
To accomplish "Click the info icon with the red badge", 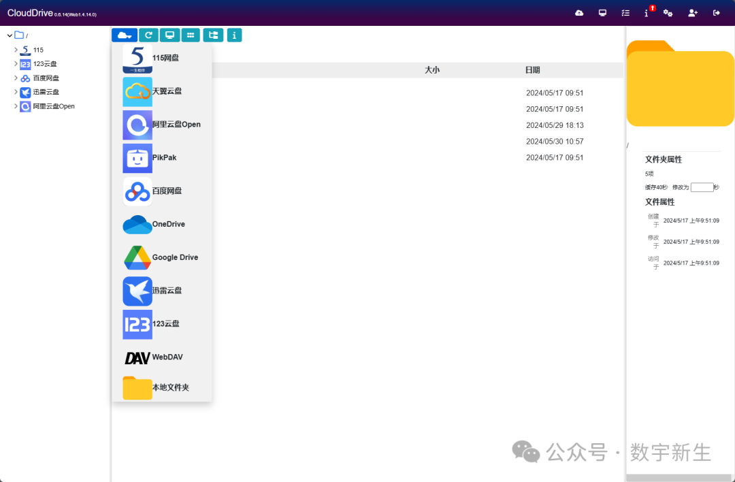I will coord(647,13).
